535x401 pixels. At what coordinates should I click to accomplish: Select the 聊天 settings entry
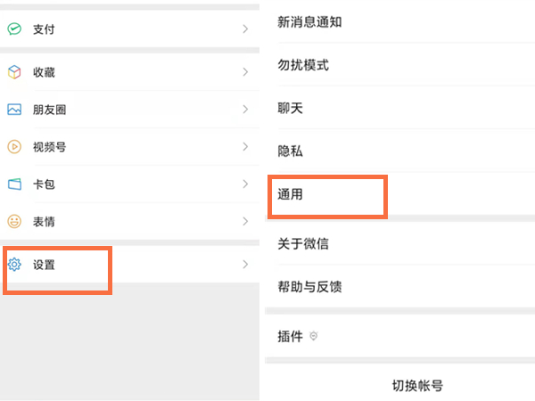[x=291, y=109]
